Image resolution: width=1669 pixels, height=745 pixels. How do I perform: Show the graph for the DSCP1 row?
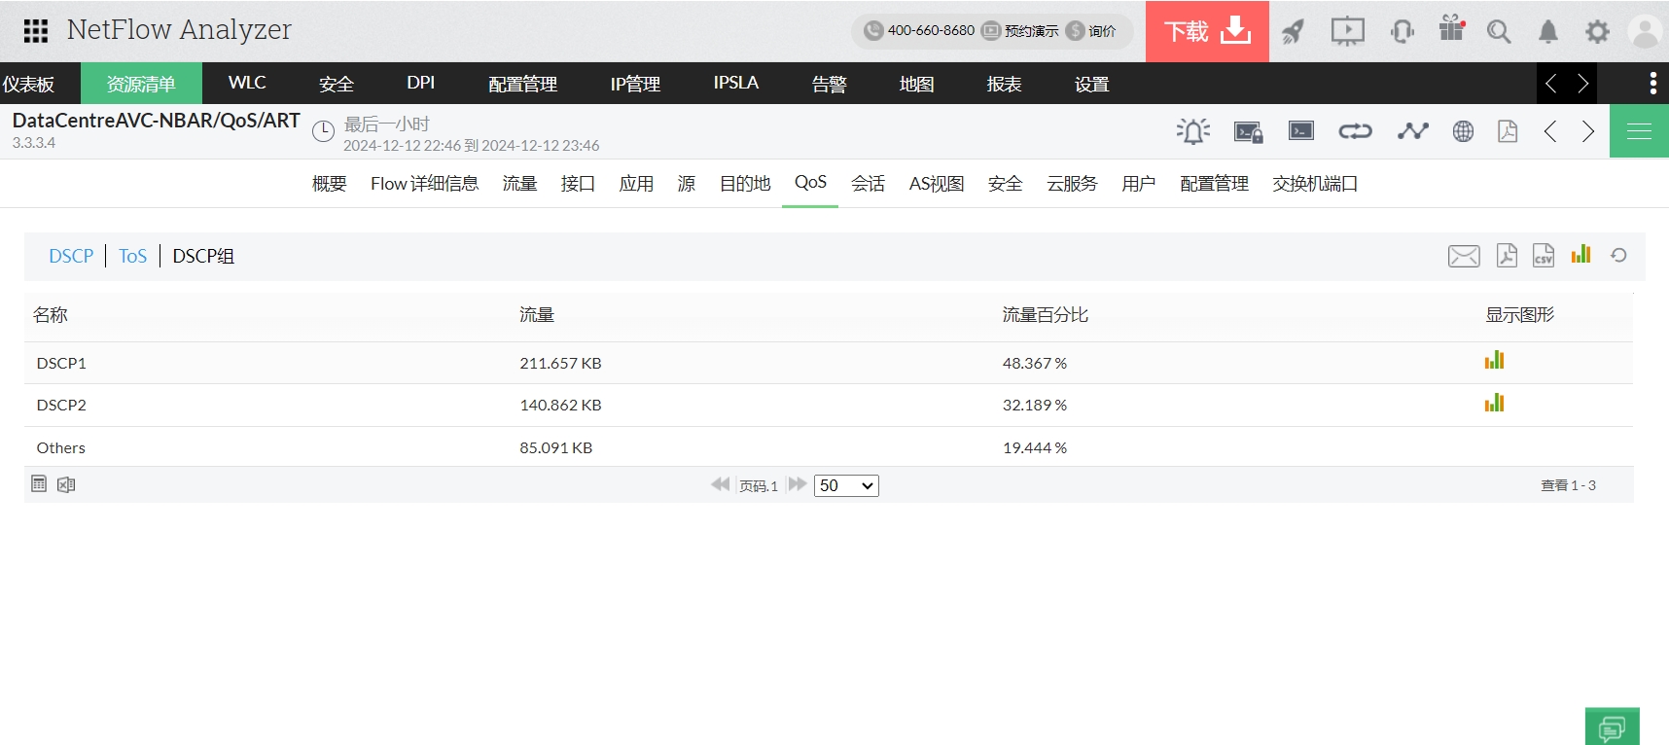(x=1494, y=361)
